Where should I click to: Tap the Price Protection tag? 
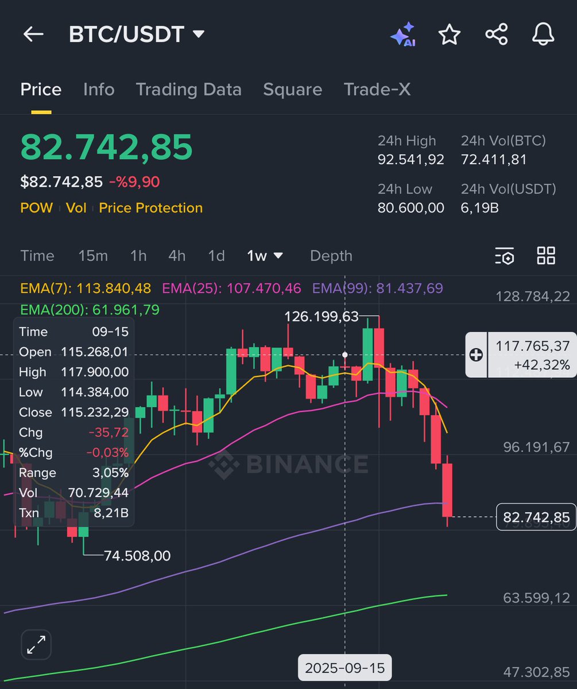click(150, 208)
